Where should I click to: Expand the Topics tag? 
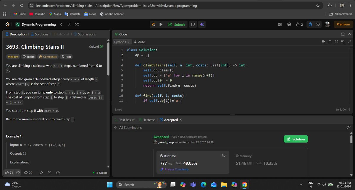[x=29, y=57]
